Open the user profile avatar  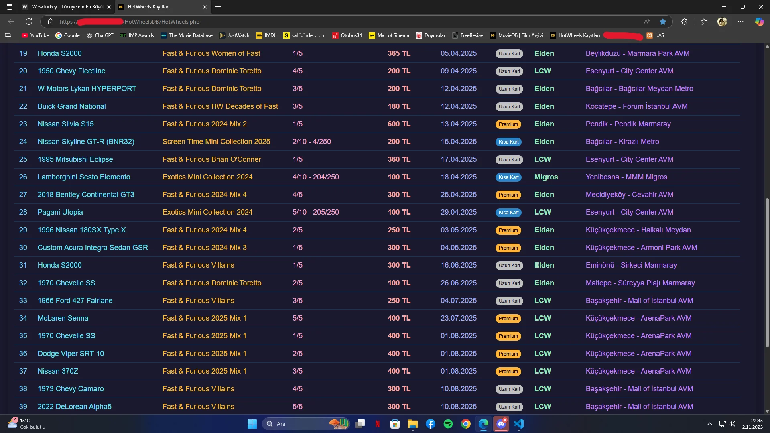722,22
